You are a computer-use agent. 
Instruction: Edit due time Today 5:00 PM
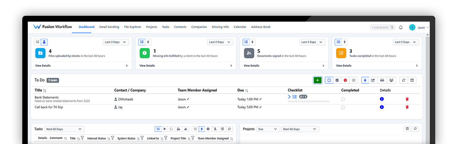pos(261,107)
